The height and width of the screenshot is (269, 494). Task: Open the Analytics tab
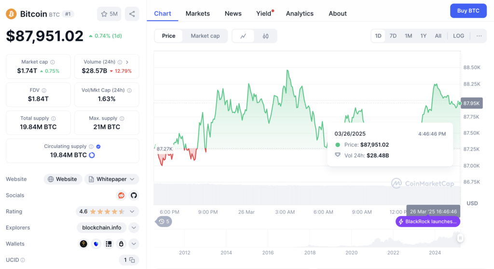[x=300, y=13]
